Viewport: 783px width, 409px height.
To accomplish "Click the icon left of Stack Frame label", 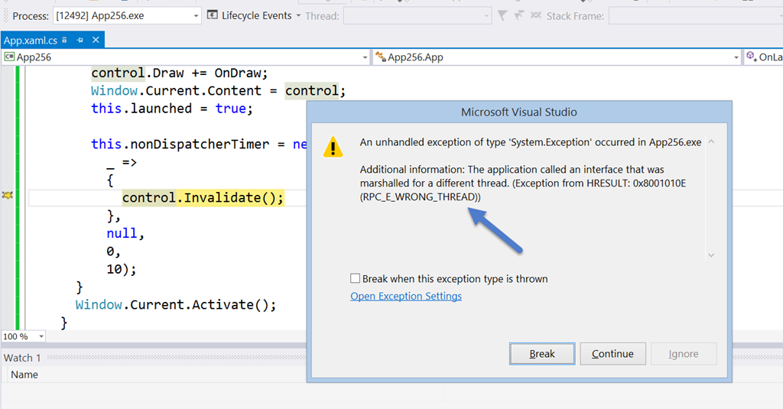I will tap(535, 15).
